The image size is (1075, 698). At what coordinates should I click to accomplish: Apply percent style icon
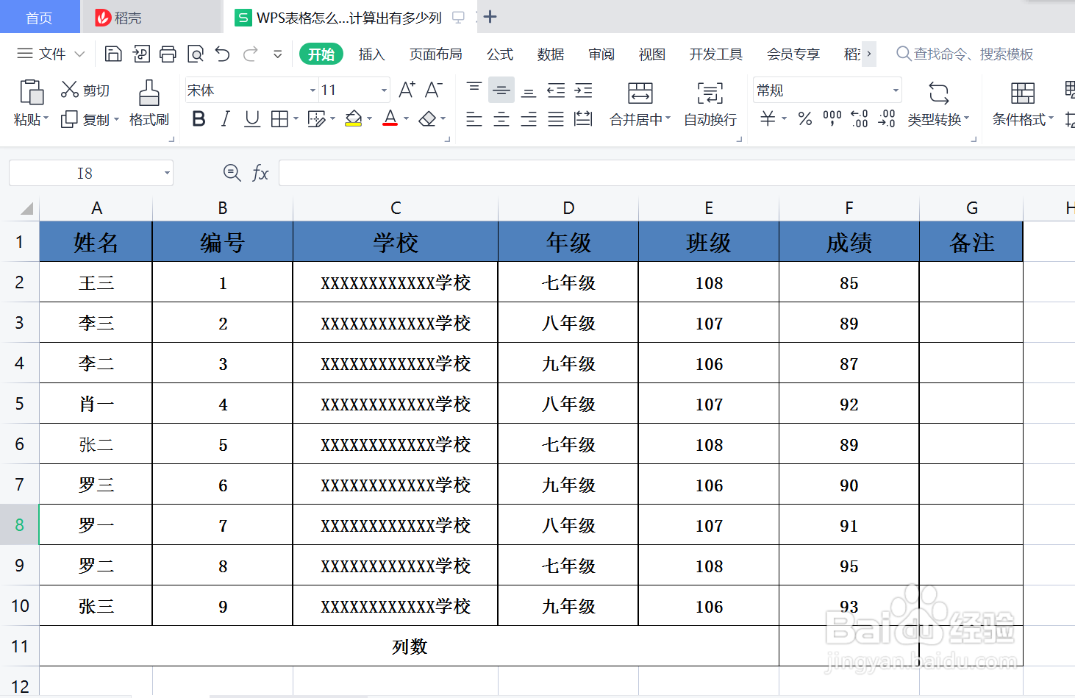pos(805,118)
